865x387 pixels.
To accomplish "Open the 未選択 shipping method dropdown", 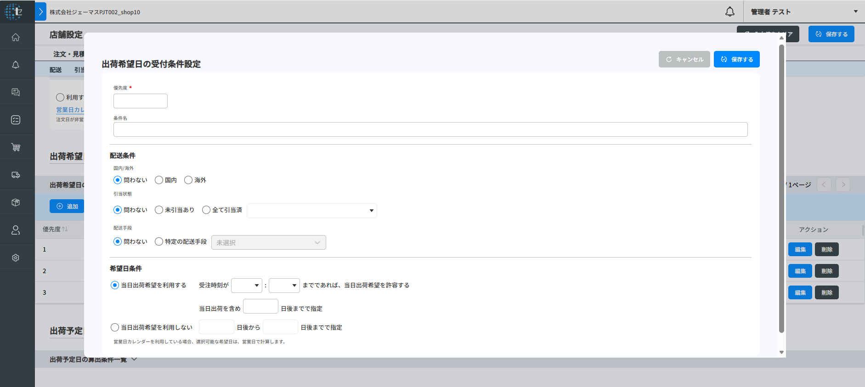I will point(268,242).
